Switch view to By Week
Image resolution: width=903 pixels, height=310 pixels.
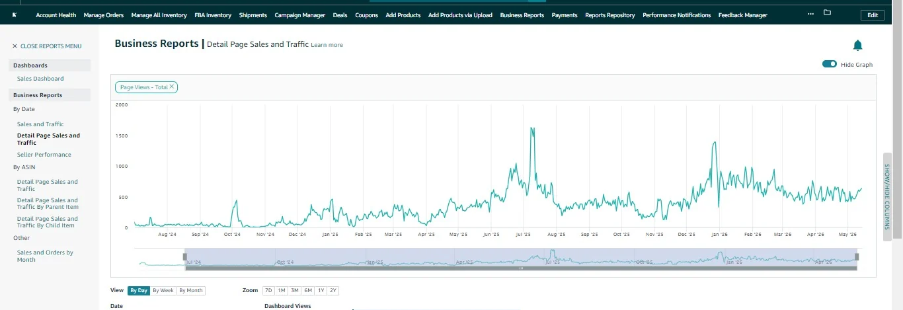pyautogui.click(x=163, y=290)
